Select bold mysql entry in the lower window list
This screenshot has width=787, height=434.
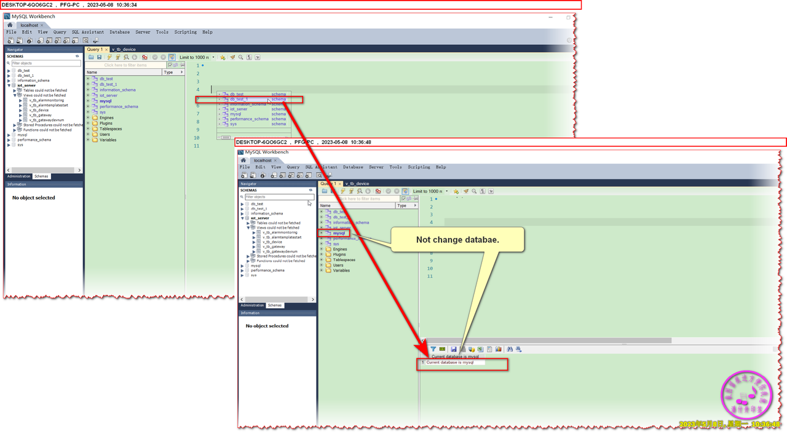tap(339, 233)
